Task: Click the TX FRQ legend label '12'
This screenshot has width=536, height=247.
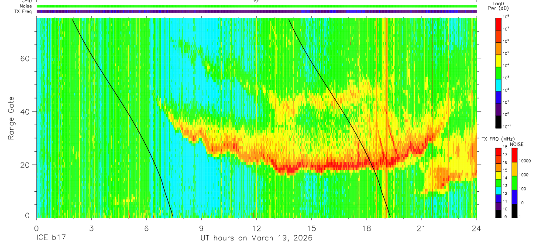Action: click(x=506, y=194)
